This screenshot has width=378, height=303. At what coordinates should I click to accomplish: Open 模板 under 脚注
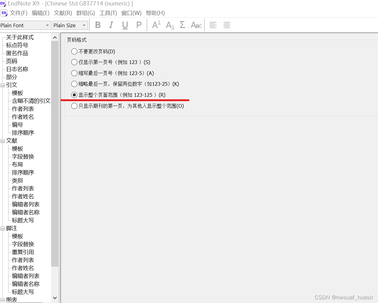click(x=17, y=236)
